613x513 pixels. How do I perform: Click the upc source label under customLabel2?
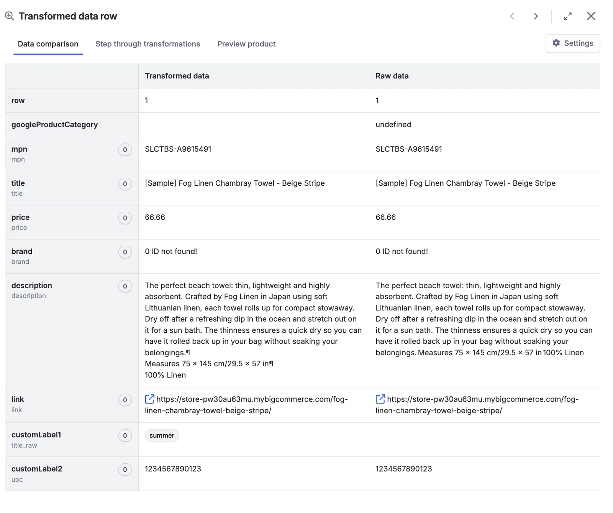(x=17, y=479)
